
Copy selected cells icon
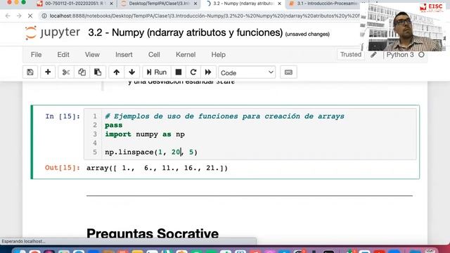[x=82, y=72]
